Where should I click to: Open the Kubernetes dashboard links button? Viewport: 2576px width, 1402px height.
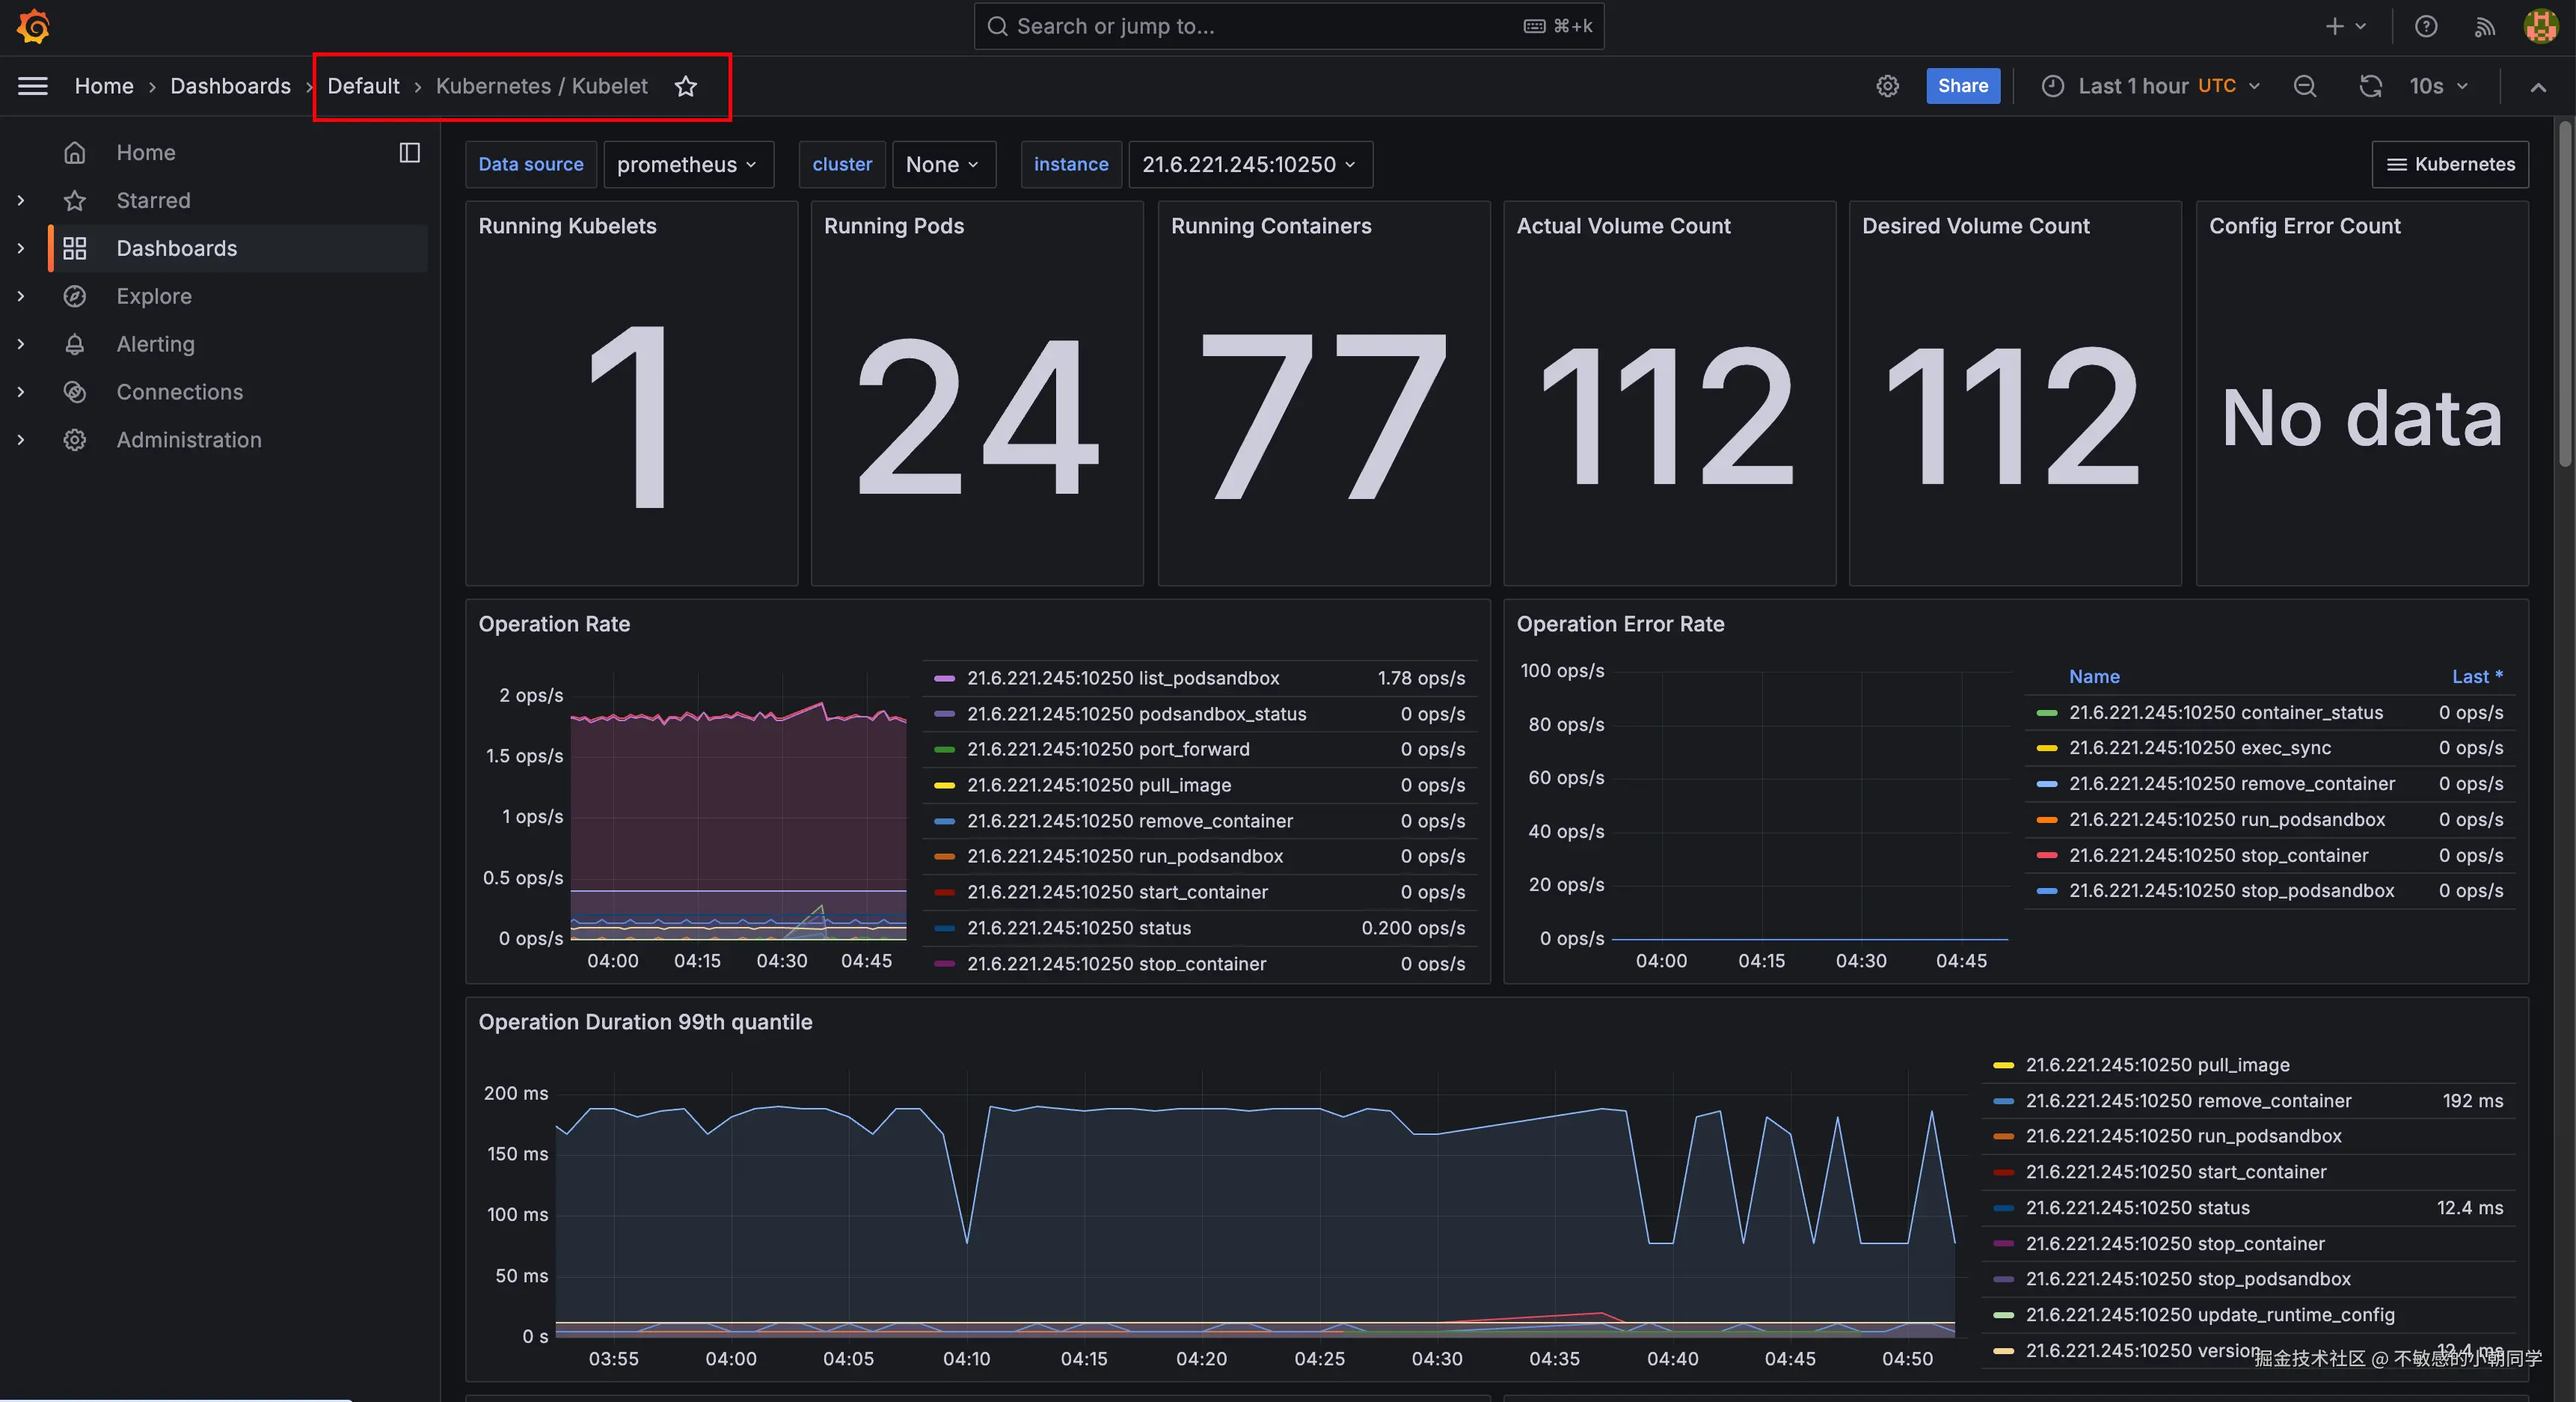(x=2450, y=164)
